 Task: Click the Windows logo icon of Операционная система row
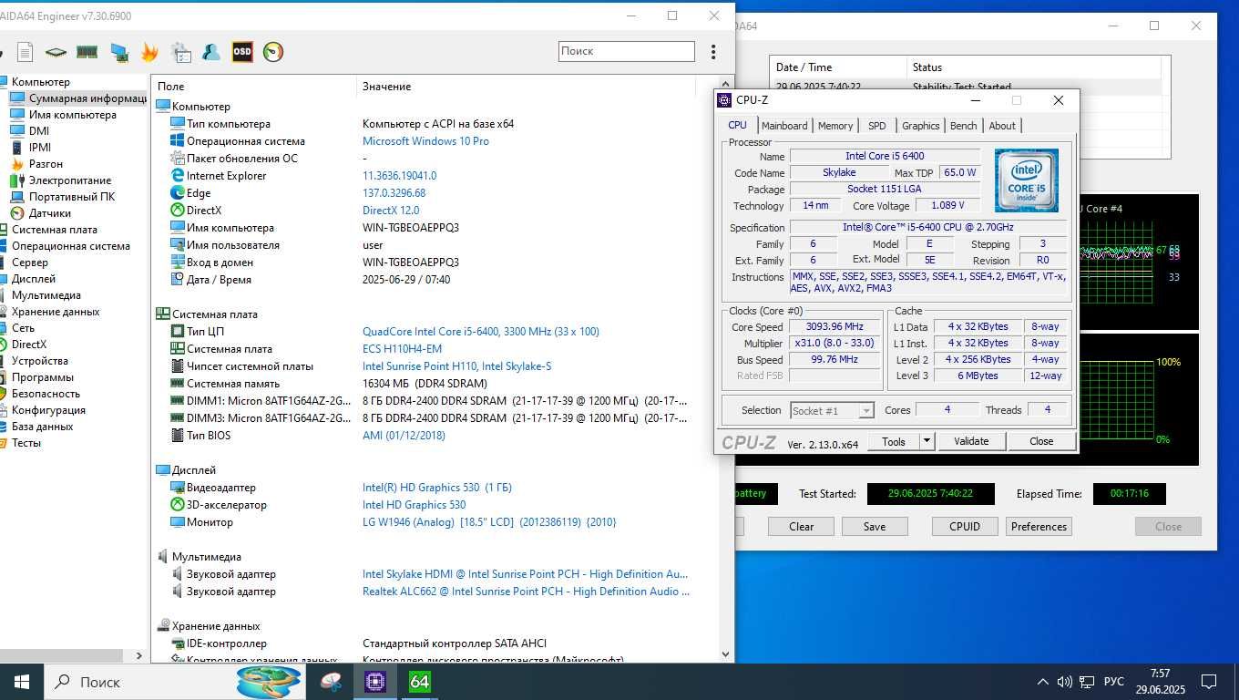click(x=177, y=141)
